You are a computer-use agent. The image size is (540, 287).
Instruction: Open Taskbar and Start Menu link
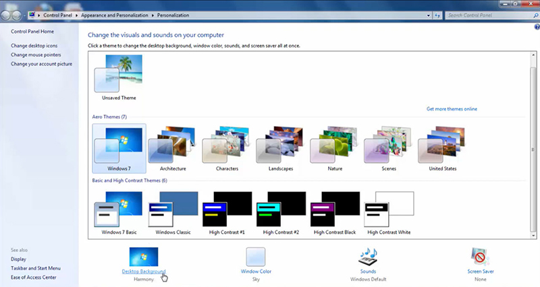point(36,268)
